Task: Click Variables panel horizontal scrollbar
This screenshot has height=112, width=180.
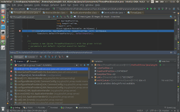Action: click(102, 104)
